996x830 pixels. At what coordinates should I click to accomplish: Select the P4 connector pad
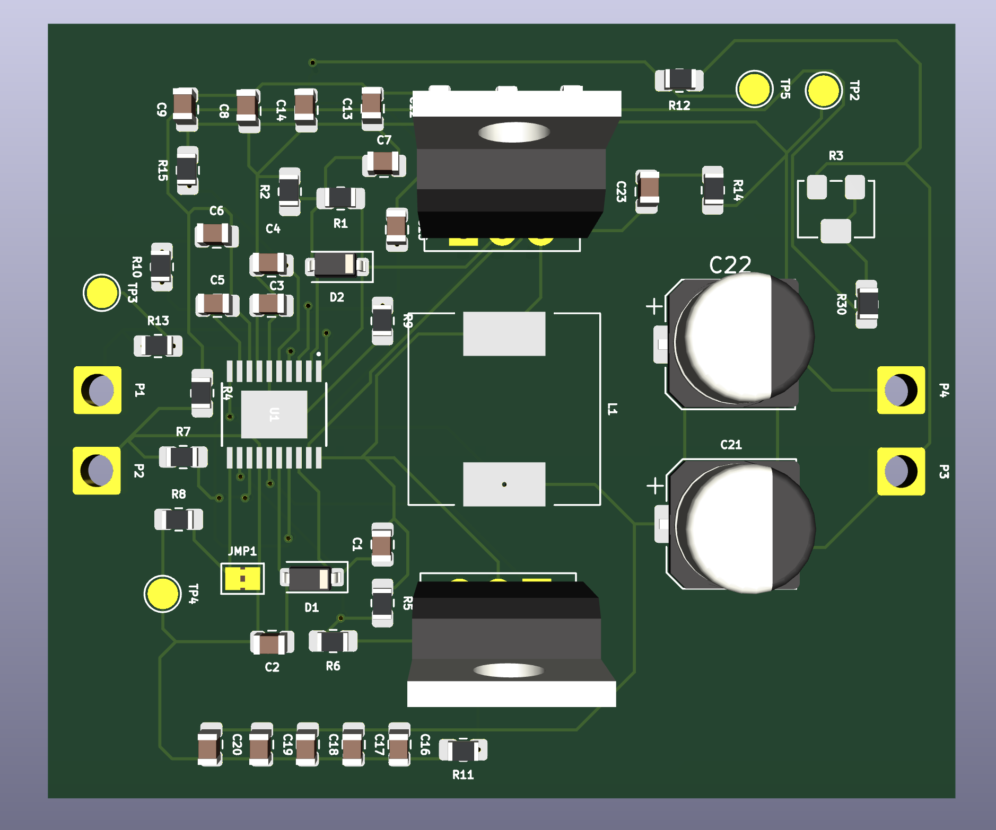901,390
